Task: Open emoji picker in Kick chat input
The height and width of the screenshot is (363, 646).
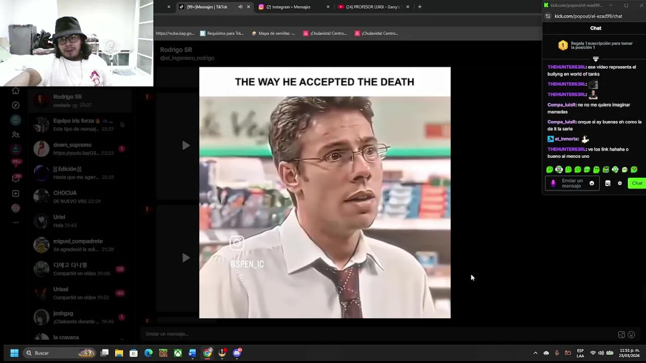Action: pyautogui.click(x=591, y=184)
